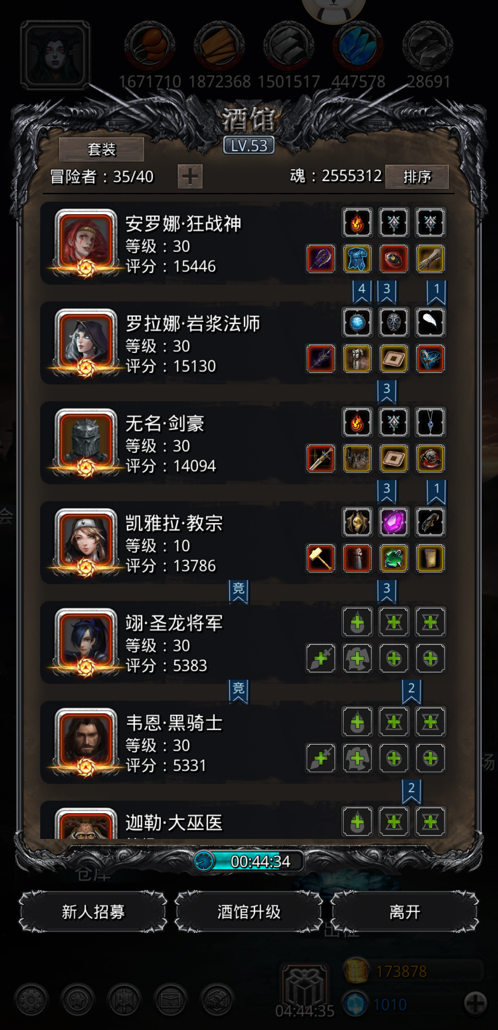The width and height of the screenshot is (498, 1030).
Task: Click the plus icon beside adventurer count
Action: [190, 176]
